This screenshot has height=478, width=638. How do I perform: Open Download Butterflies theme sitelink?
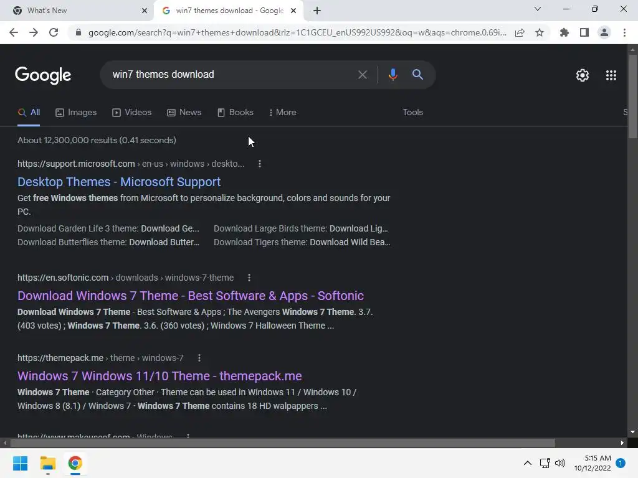108,242
